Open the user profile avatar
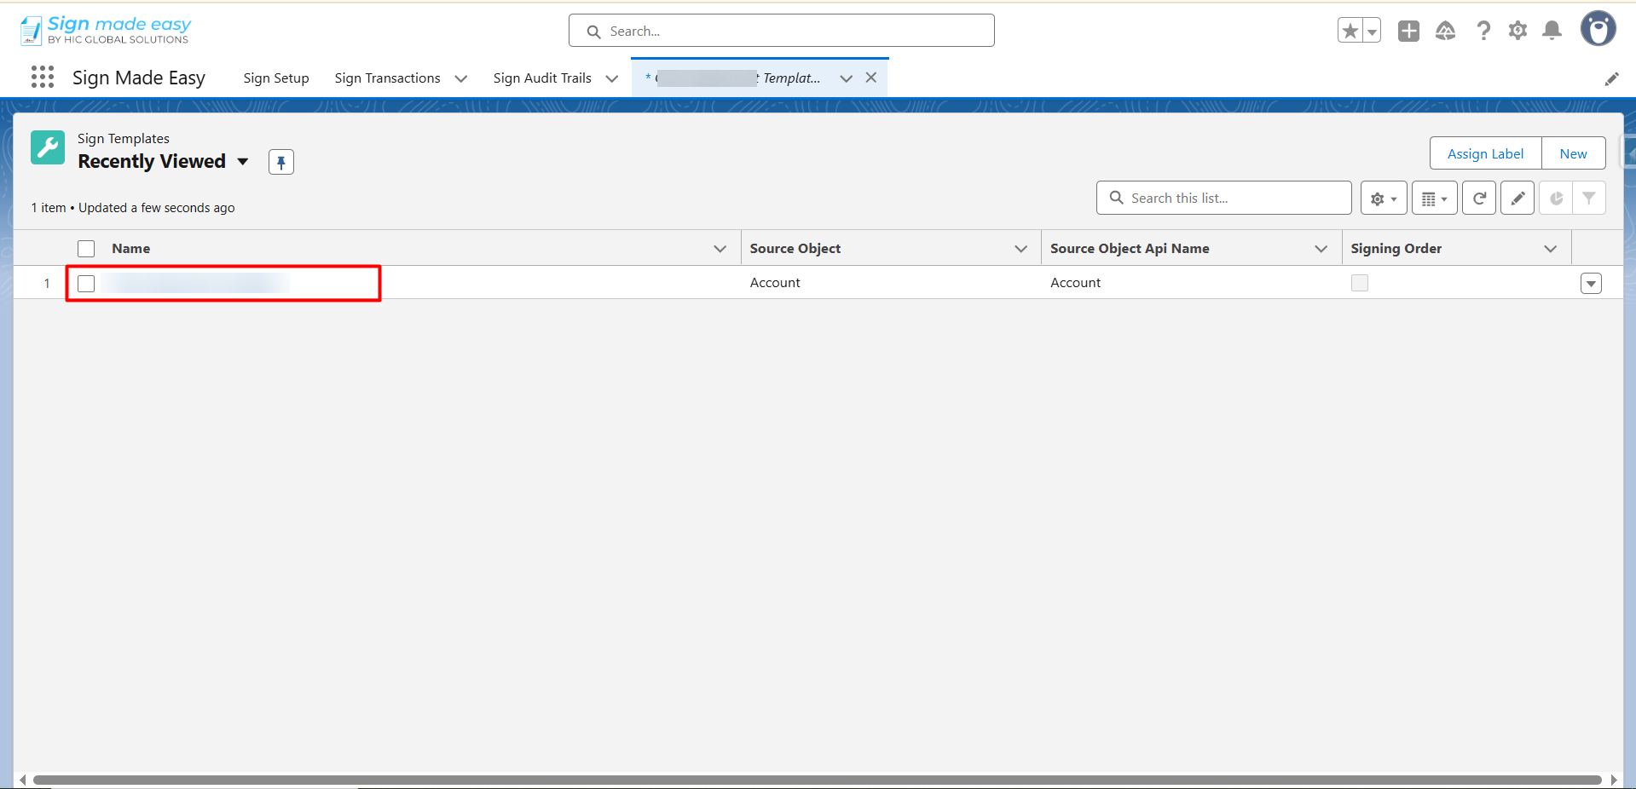Screen dimensions: 1636x789 (x=1598, y=29)
